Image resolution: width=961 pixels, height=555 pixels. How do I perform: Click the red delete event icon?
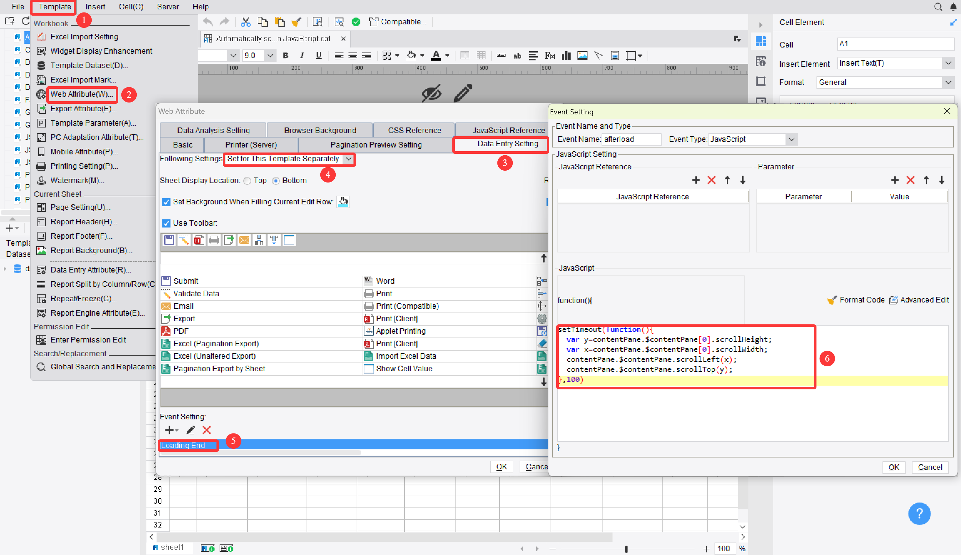coord(207,430)
